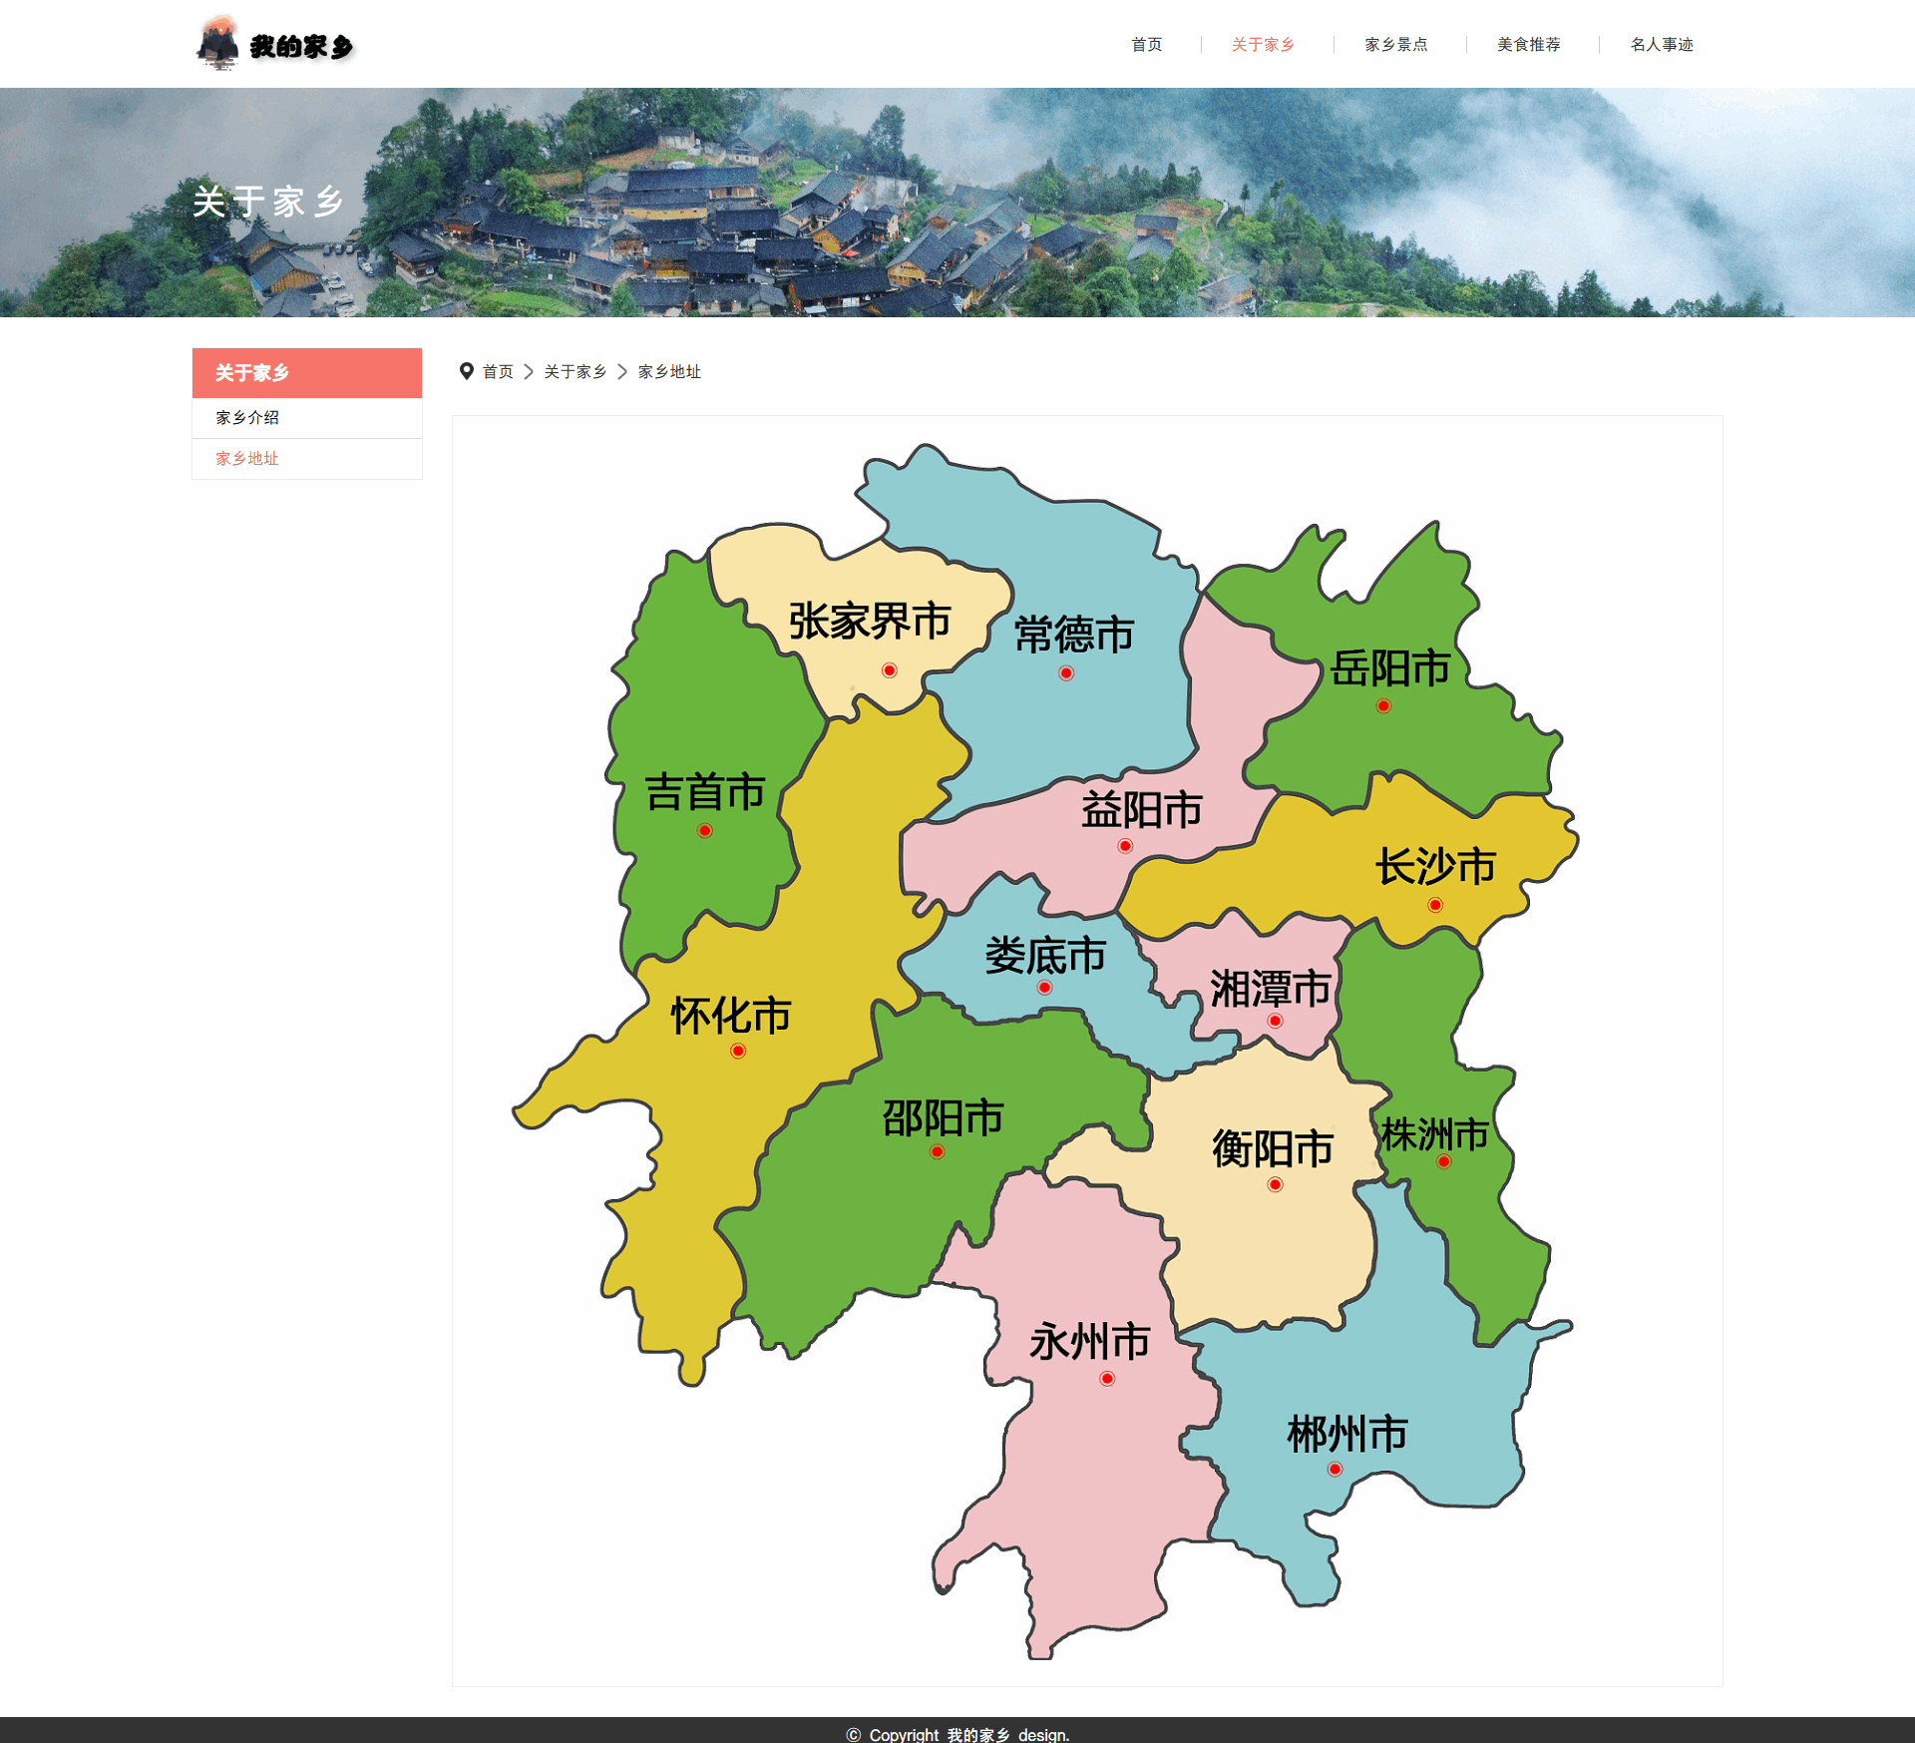Click the 衡阳市 label on map
The image size is (1915, 1743).
tap(1273, 1148)
